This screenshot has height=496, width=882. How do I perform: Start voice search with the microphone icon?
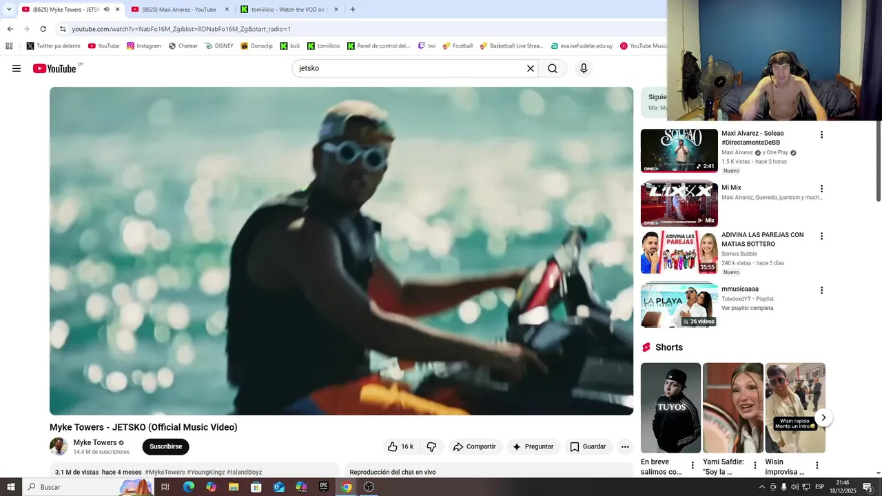(x=584, y=68)
